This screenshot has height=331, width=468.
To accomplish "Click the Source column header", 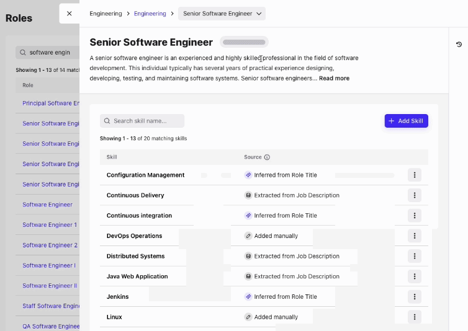I will [253, 157].
